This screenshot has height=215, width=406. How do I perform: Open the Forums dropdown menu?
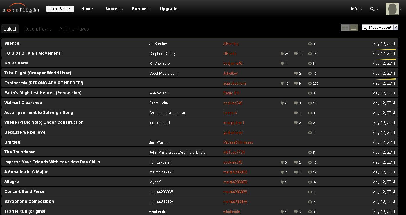click(x=141, y=9)
